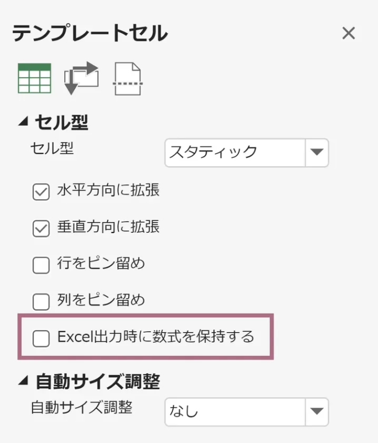Click the arrow on the なし combo box
Image resolution: width=378 pixels, height=443 pixels.
(x=317, y=411)
